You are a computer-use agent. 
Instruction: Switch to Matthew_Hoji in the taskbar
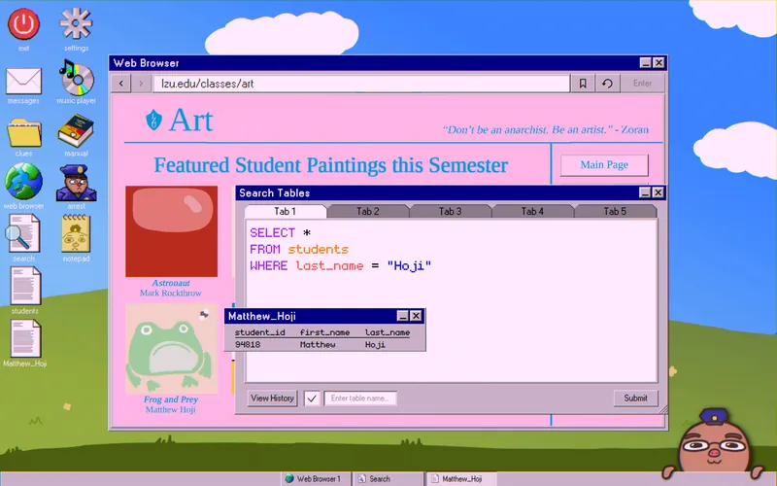coord(460,479)
